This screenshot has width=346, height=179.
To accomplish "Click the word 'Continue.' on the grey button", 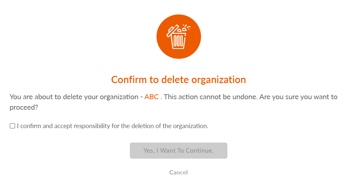I will point(200,150).
